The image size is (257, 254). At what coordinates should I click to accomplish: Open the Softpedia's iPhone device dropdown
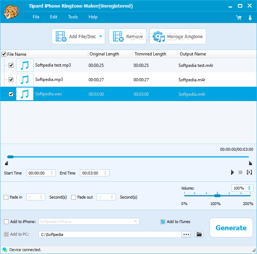point(135,221)
